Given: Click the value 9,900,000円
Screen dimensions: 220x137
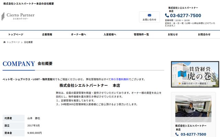Looking at the screenshot, I should tap(34, 133).
